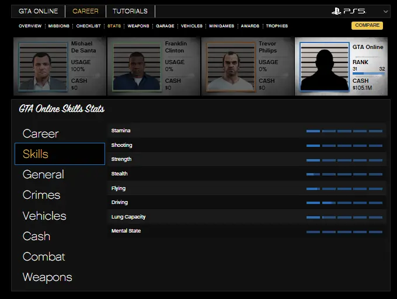The height and width of the screenshot is (299, 397).
Task: Select the Skills stats category
Action: [60, 154]
